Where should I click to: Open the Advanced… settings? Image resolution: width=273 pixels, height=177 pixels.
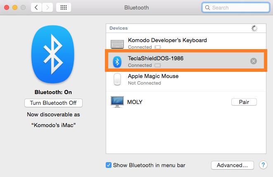(x=232, y=165)
